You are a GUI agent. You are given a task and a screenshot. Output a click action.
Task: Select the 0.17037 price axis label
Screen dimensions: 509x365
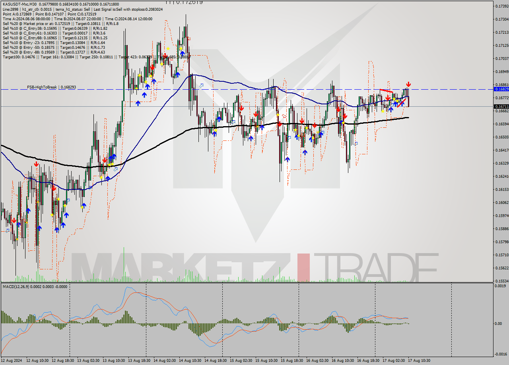[x=501, y=58]
